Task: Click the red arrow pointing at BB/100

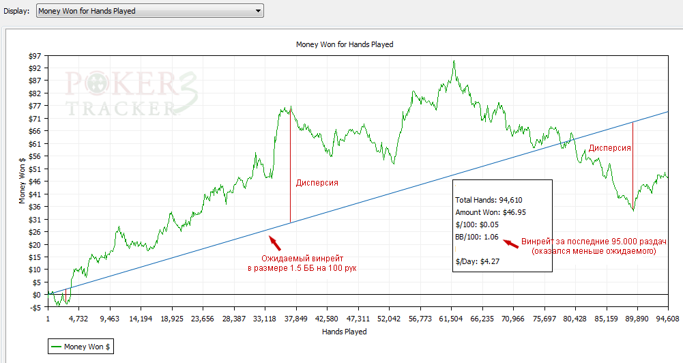Action: point(510,244)
